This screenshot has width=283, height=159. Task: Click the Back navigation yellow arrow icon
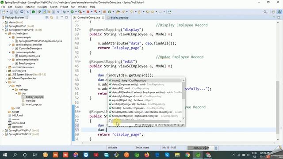pyautogui.click(x=153, y=12)
